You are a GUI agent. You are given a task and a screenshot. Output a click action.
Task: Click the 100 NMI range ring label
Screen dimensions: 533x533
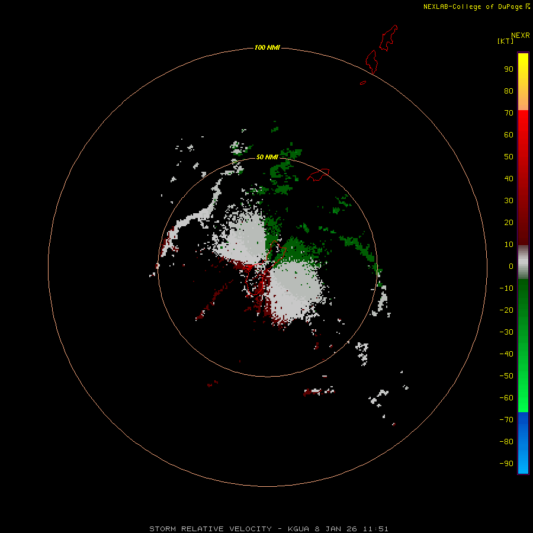click(267, 47)
